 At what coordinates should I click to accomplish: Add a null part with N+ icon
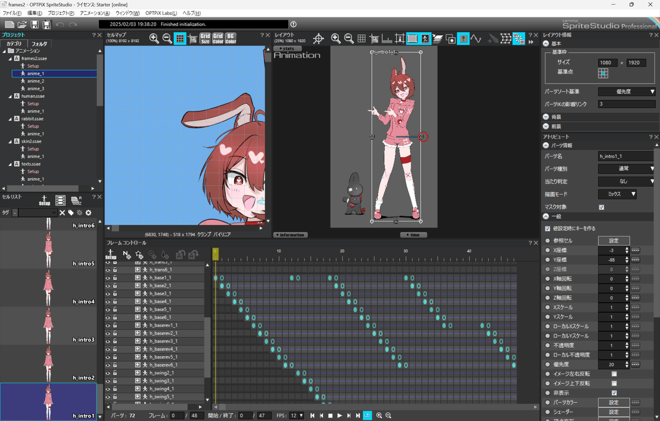coord(127,254)
